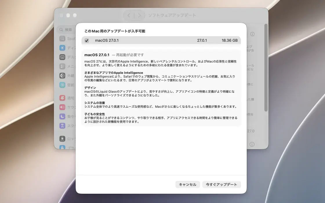Click the Lock Screen icon
This screenshot has width=325, height=203.
[x=62, y=139]
